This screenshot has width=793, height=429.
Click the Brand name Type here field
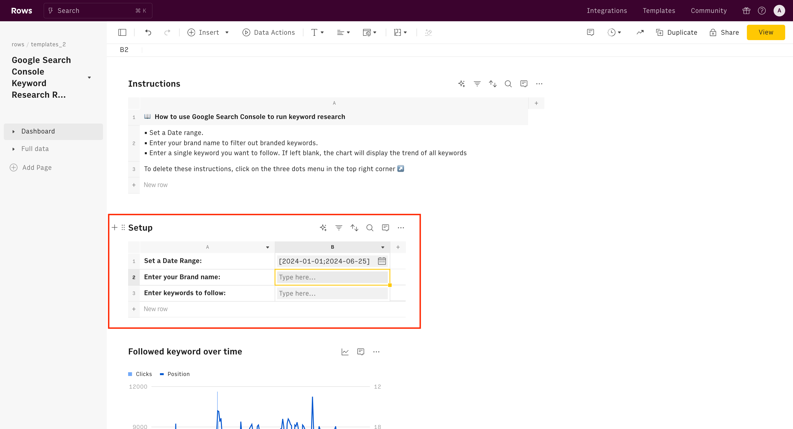point(332,277)
